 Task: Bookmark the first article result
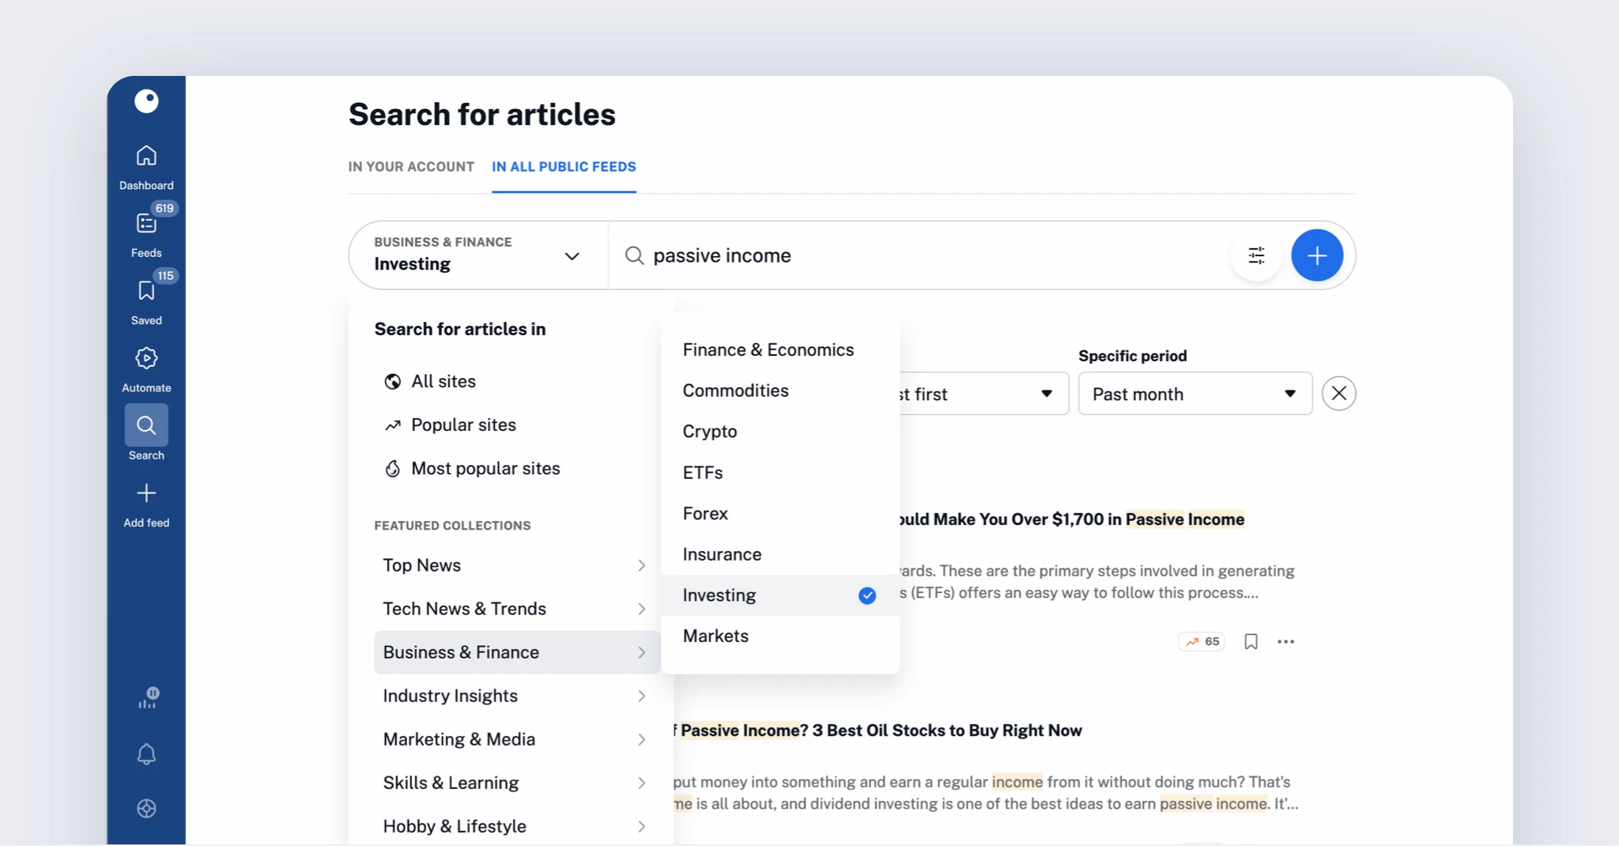coord(1251,641)
